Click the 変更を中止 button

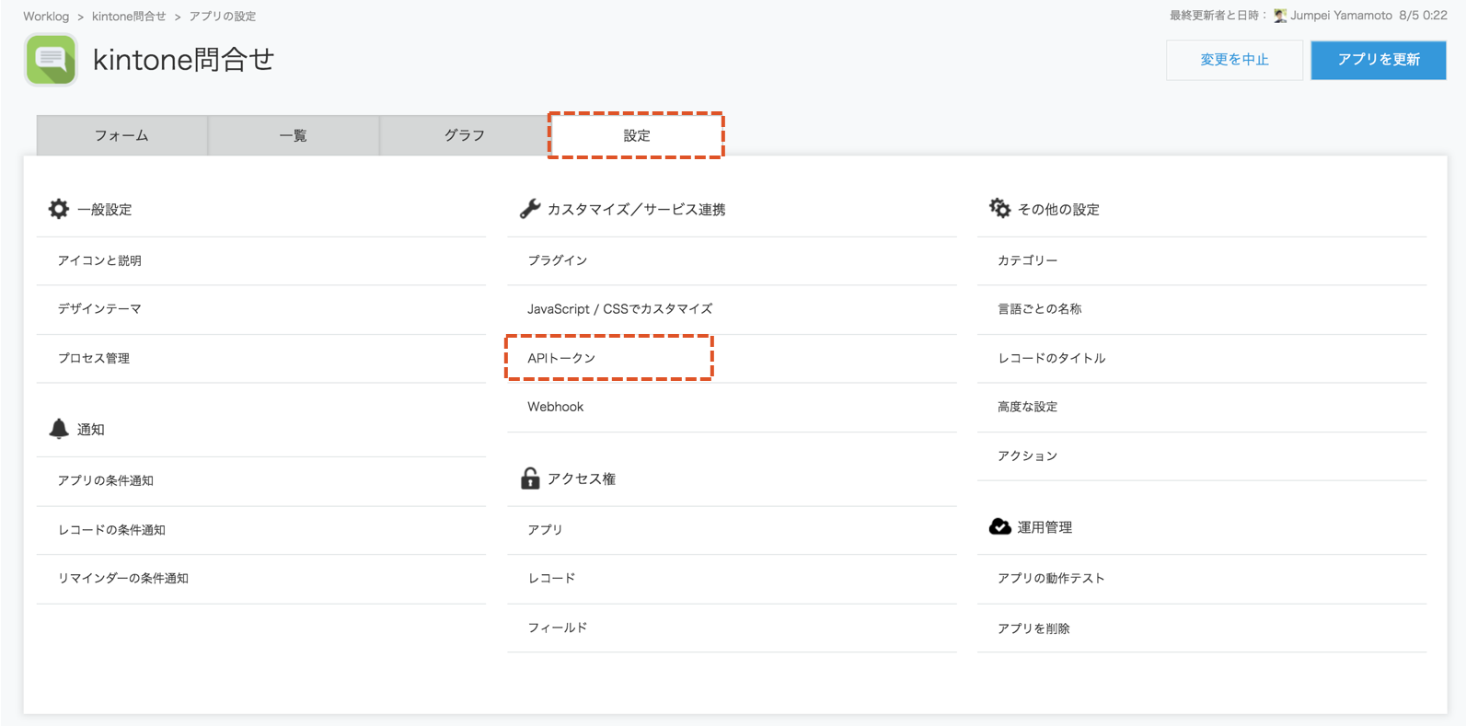point(1234,60)
